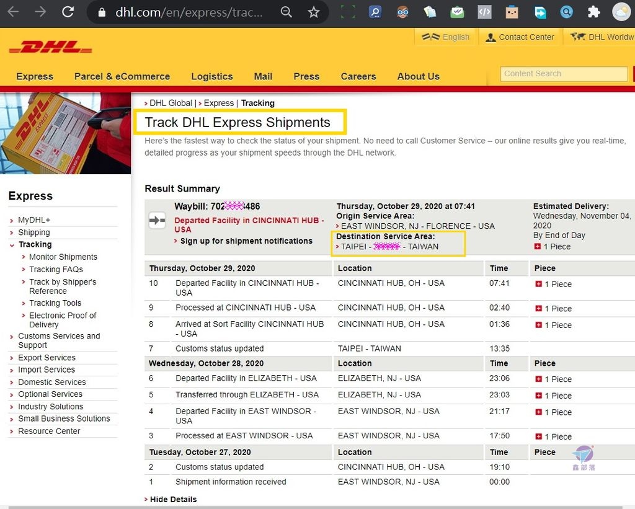Click the browser back arrow
Screen dimensions: 635x509
click(x=14, y=12)
